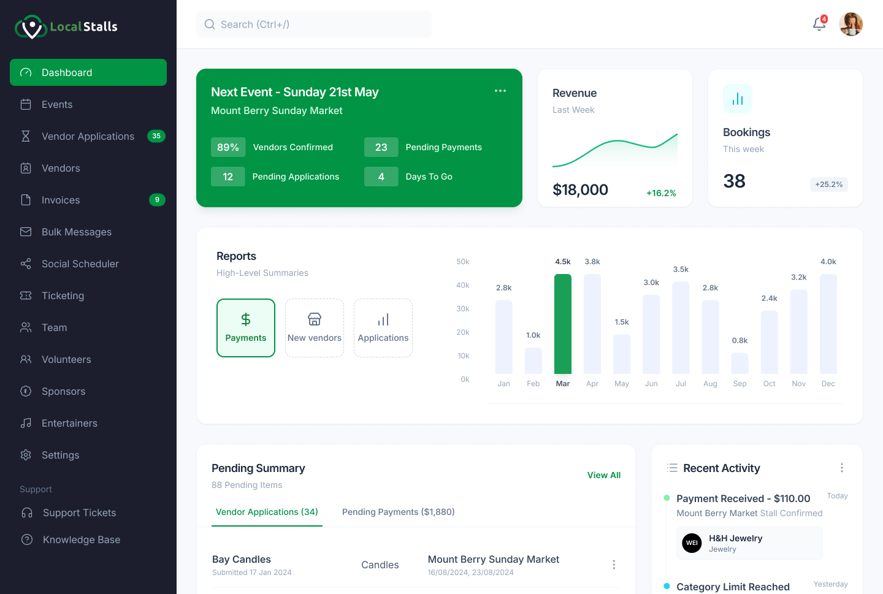
Task: Focus the Search input field
Action: [x=314, y=25]
